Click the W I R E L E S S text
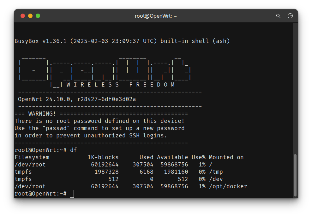This screenshot has width=312, height=217. (93, 85)
